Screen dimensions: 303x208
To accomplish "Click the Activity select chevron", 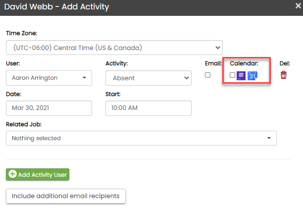I will (x=187, y=78).
